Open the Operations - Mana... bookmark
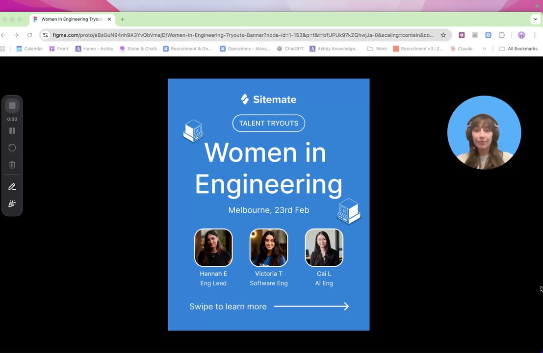Image resolution: width=543 pixels, height=353 pixels. pos(245,49)
